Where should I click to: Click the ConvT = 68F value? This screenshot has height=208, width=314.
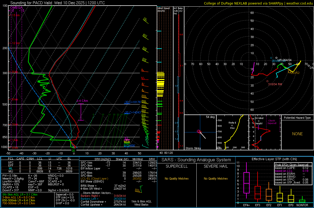[x=36, y=182]
